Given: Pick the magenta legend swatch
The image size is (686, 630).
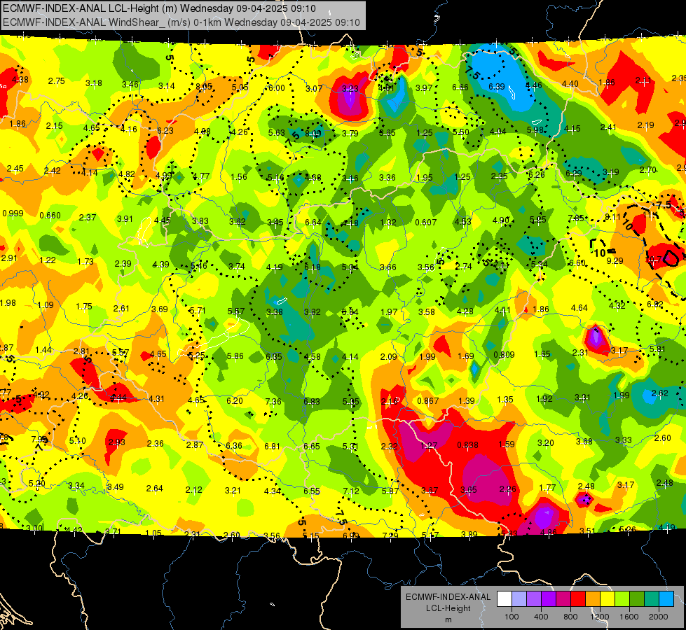Looking at the screenshot, I should [x=563, y=599].
